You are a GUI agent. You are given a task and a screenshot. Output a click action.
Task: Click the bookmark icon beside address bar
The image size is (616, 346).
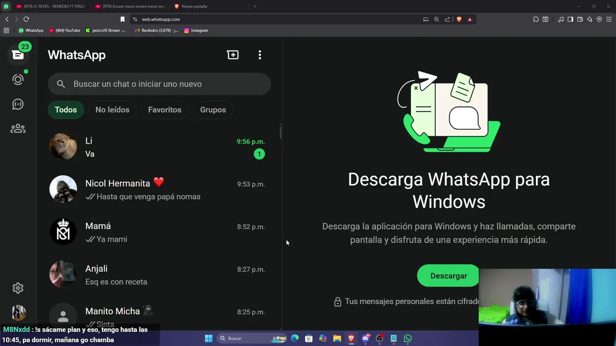coord(122,19)
